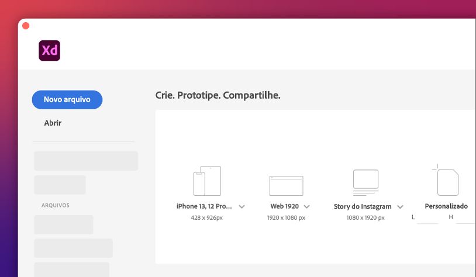
Task: Choose the Web 1920 preset label
Action: coord(285,206)
